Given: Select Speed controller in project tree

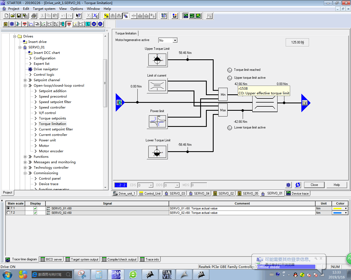Looking at the screenshot, I should pyautogui.click(x=52, y=107).
